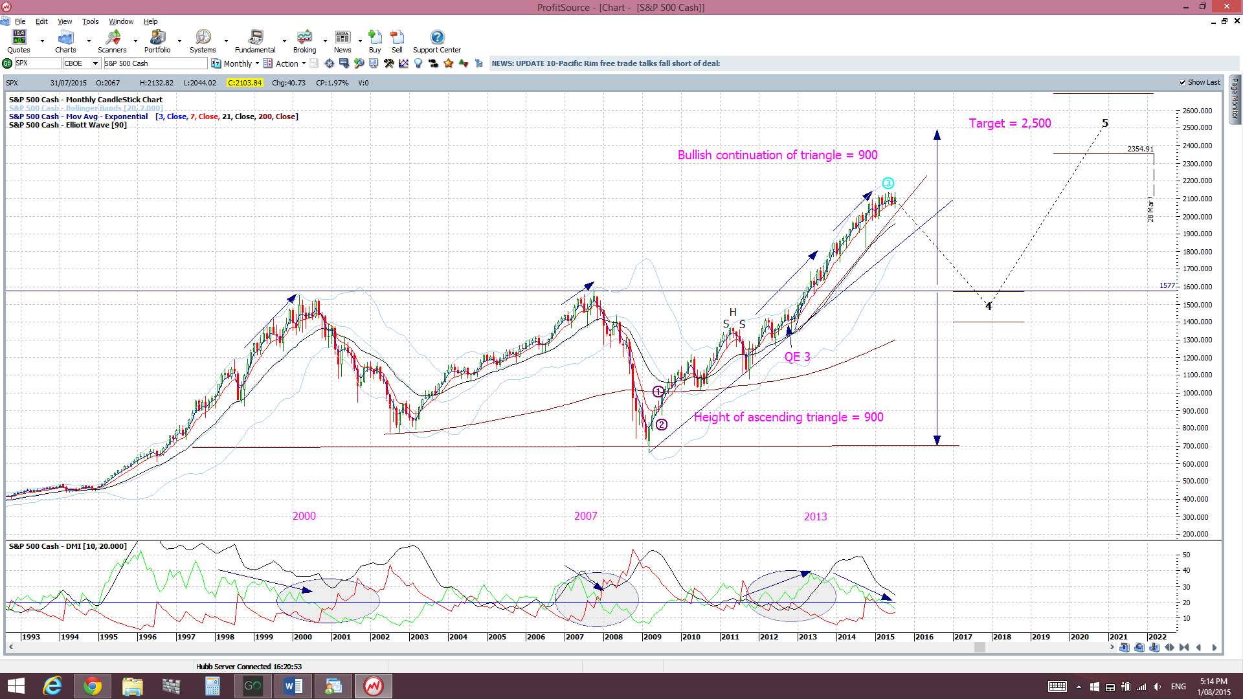Open the Broking toolbar icon
Viewport: 1243px width, 699px height.
point(304,41)
